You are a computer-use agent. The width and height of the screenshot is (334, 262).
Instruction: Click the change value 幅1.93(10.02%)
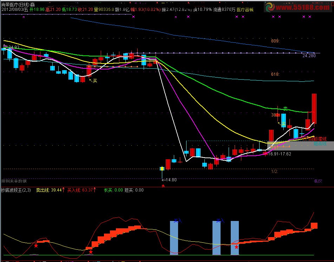coord(145,10)
